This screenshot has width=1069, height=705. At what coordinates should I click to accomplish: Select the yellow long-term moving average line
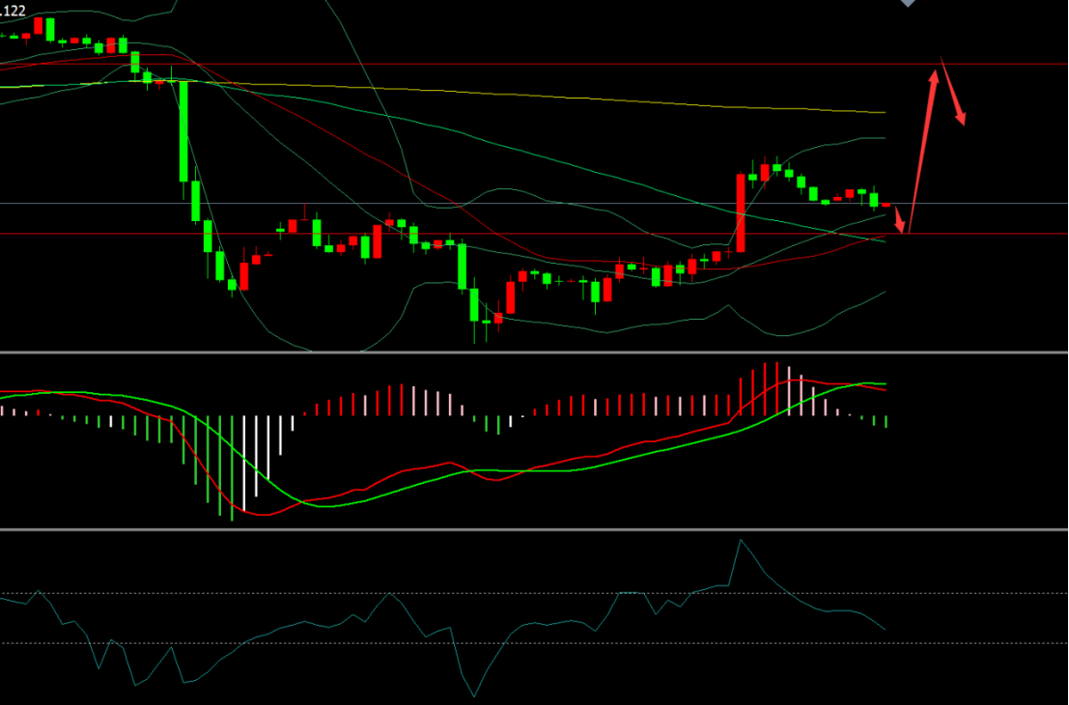[443, 92]
